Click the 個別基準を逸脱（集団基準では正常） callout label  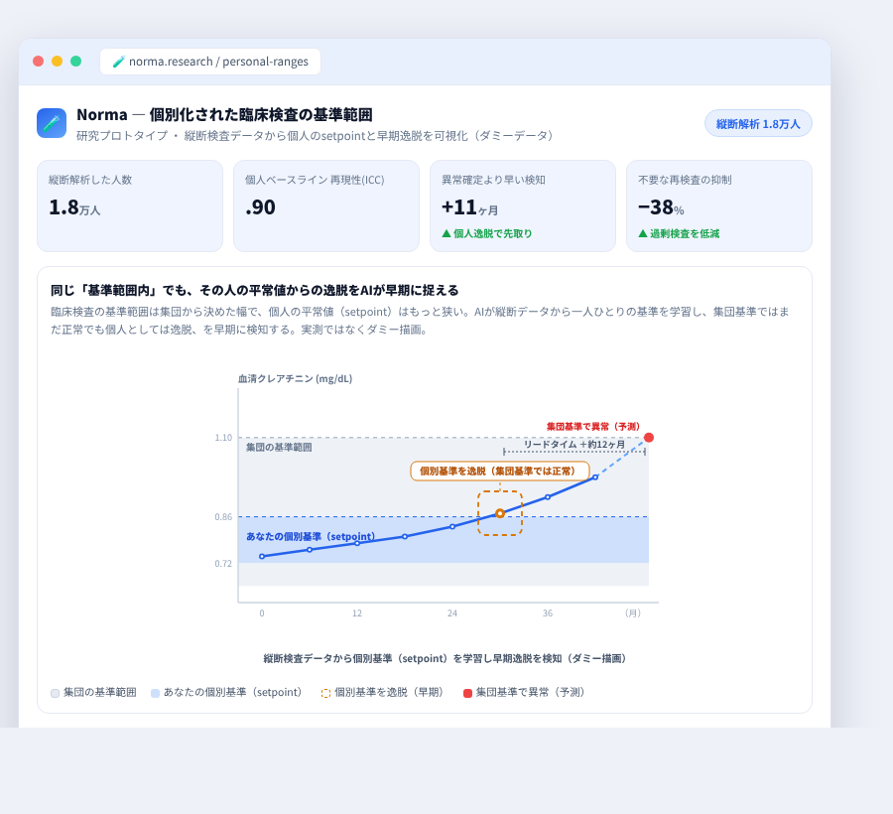coord(500,472)
